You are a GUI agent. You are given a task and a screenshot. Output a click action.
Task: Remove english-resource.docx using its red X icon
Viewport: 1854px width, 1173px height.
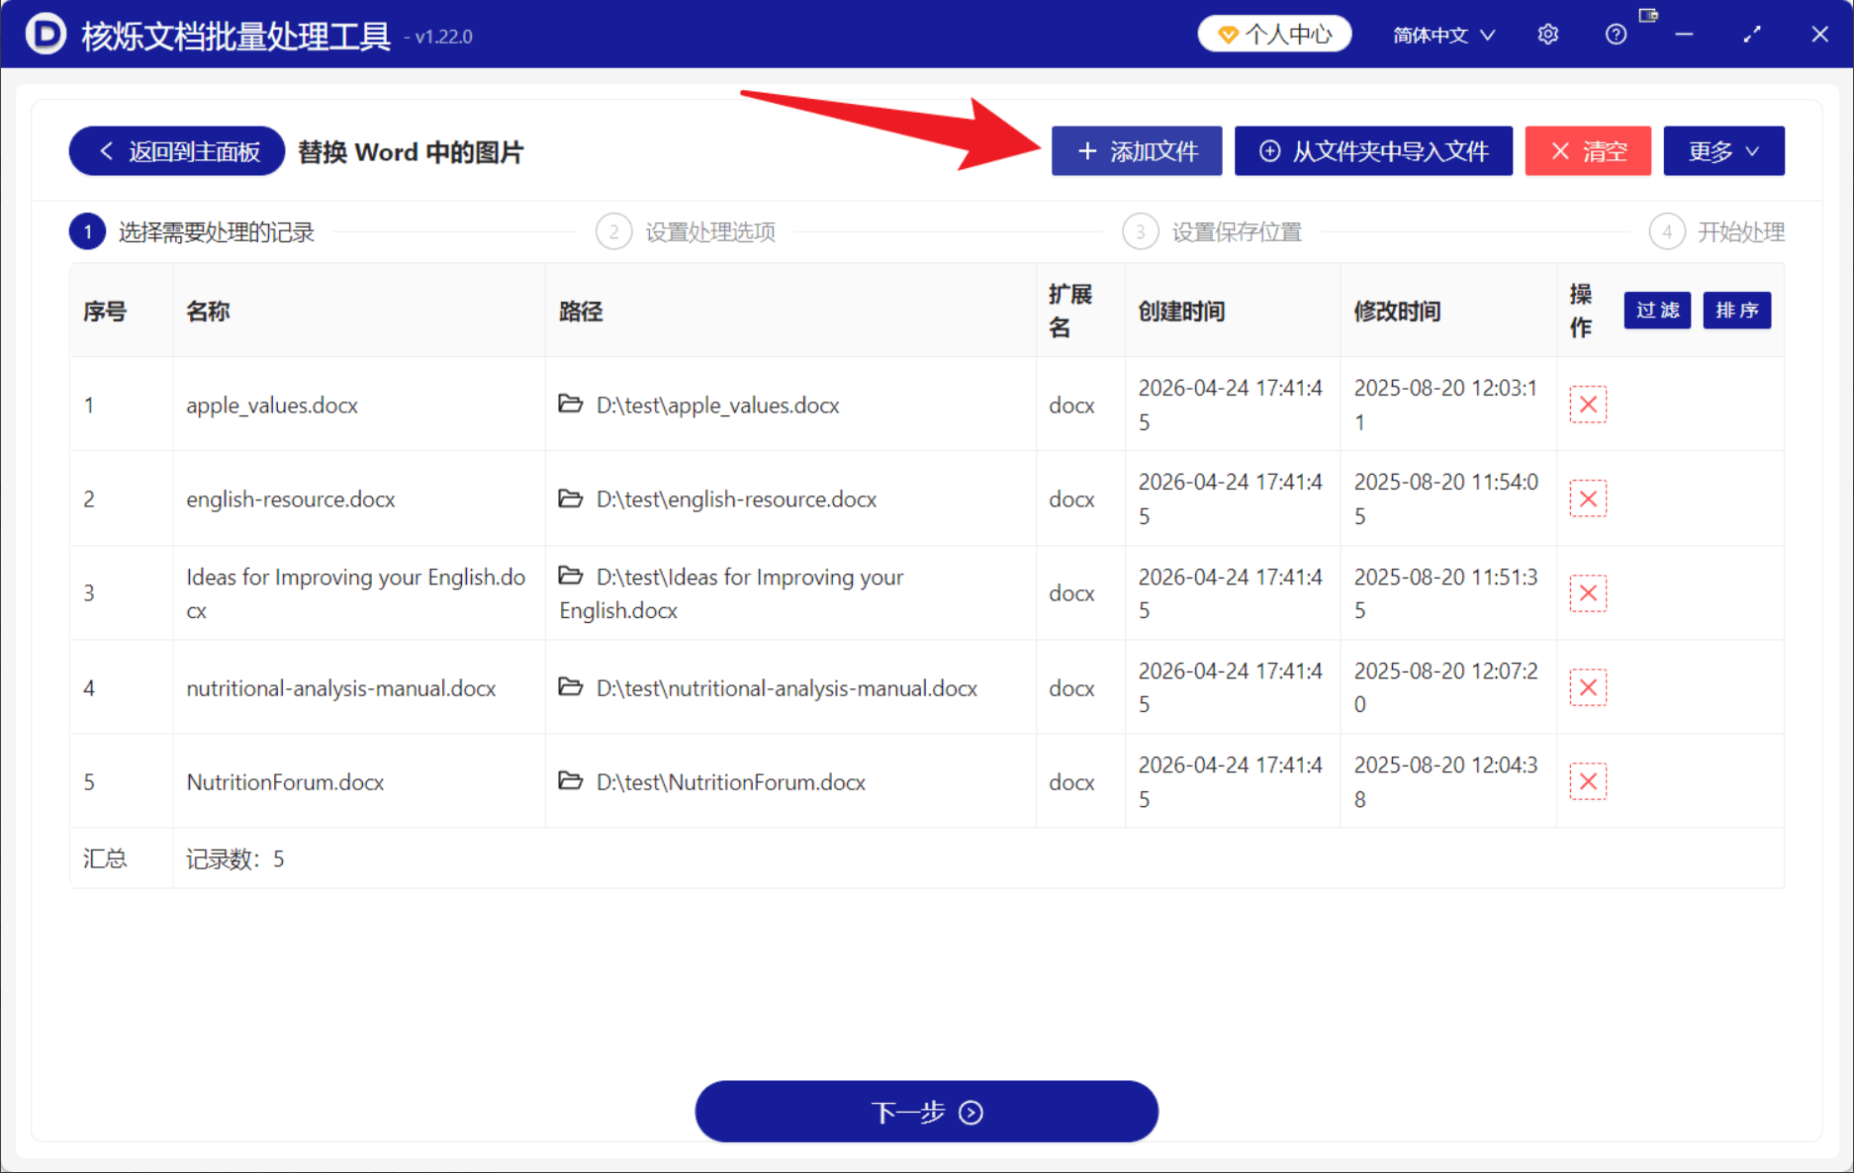[1588, 498]
